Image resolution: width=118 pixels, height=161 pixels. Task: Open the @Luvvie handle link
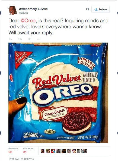pos(24,13)
